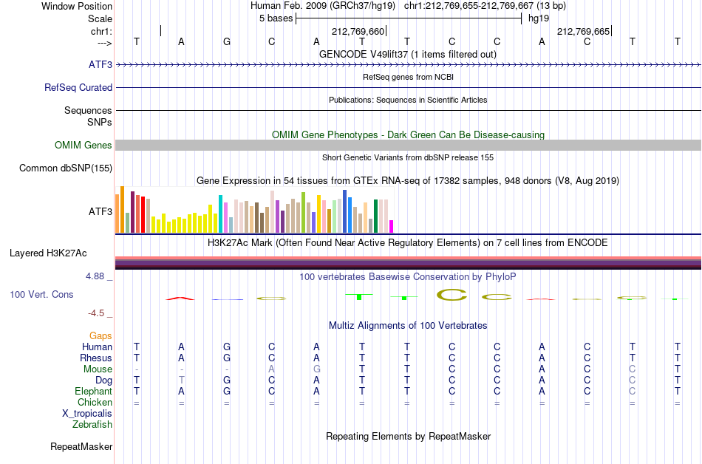This screenshot has height=464, width=702.
Task: Click the red A PhyloP conservation glyph
Action: tap(180, 298)
